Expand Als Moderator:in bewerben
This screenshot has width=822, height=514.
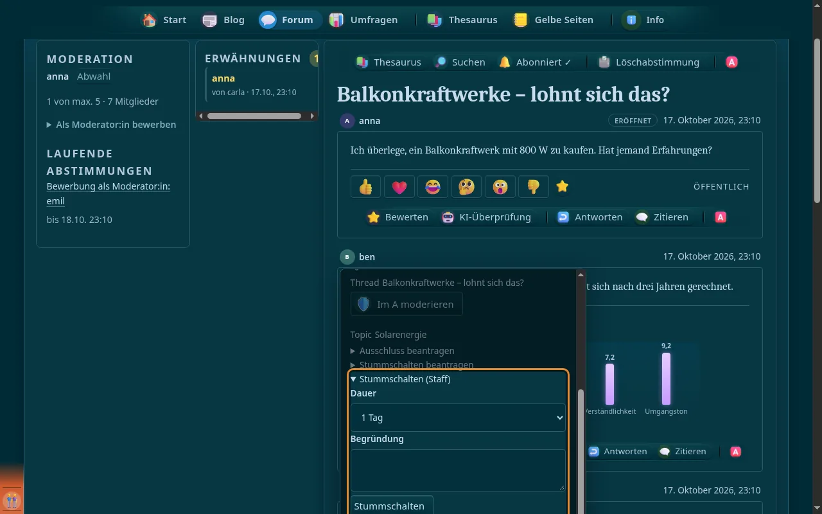(112, 125)
